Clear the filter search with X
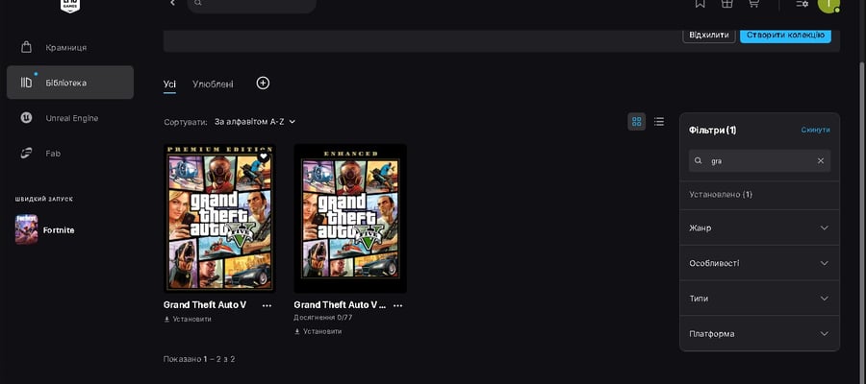866x384 pixels. pyautogui.click(x=820, y=161)
